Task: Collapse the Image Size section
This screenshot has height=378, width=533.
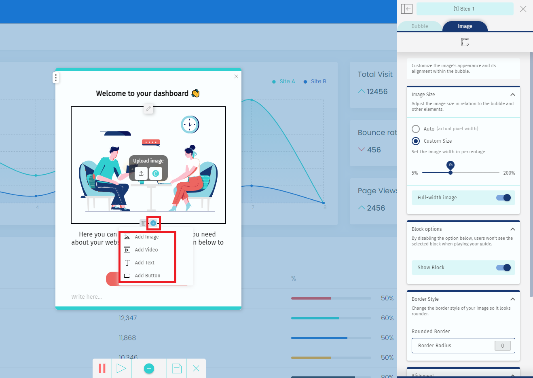Action: (x=512, y=95)
